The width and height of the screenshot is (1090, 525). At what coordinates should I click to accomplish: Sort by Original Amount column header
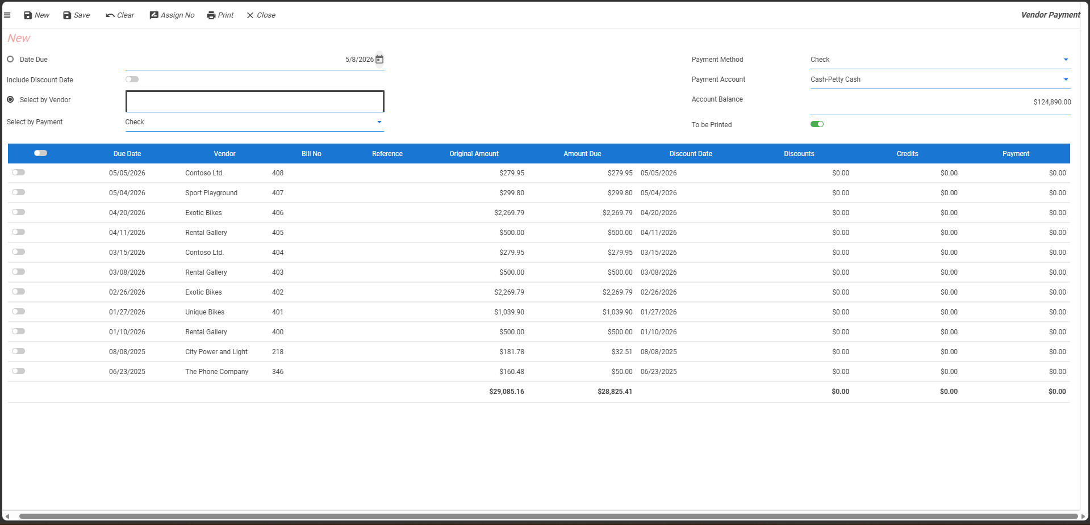(x=474, y=154)
